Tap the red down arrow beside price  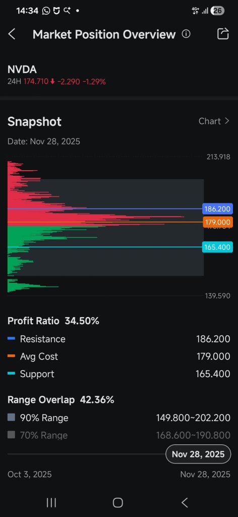click(x=52, y=81)
